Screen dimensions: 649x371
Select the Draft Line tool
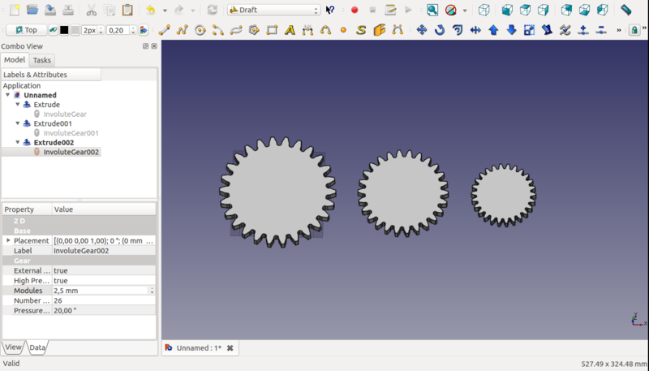point(165,30)
